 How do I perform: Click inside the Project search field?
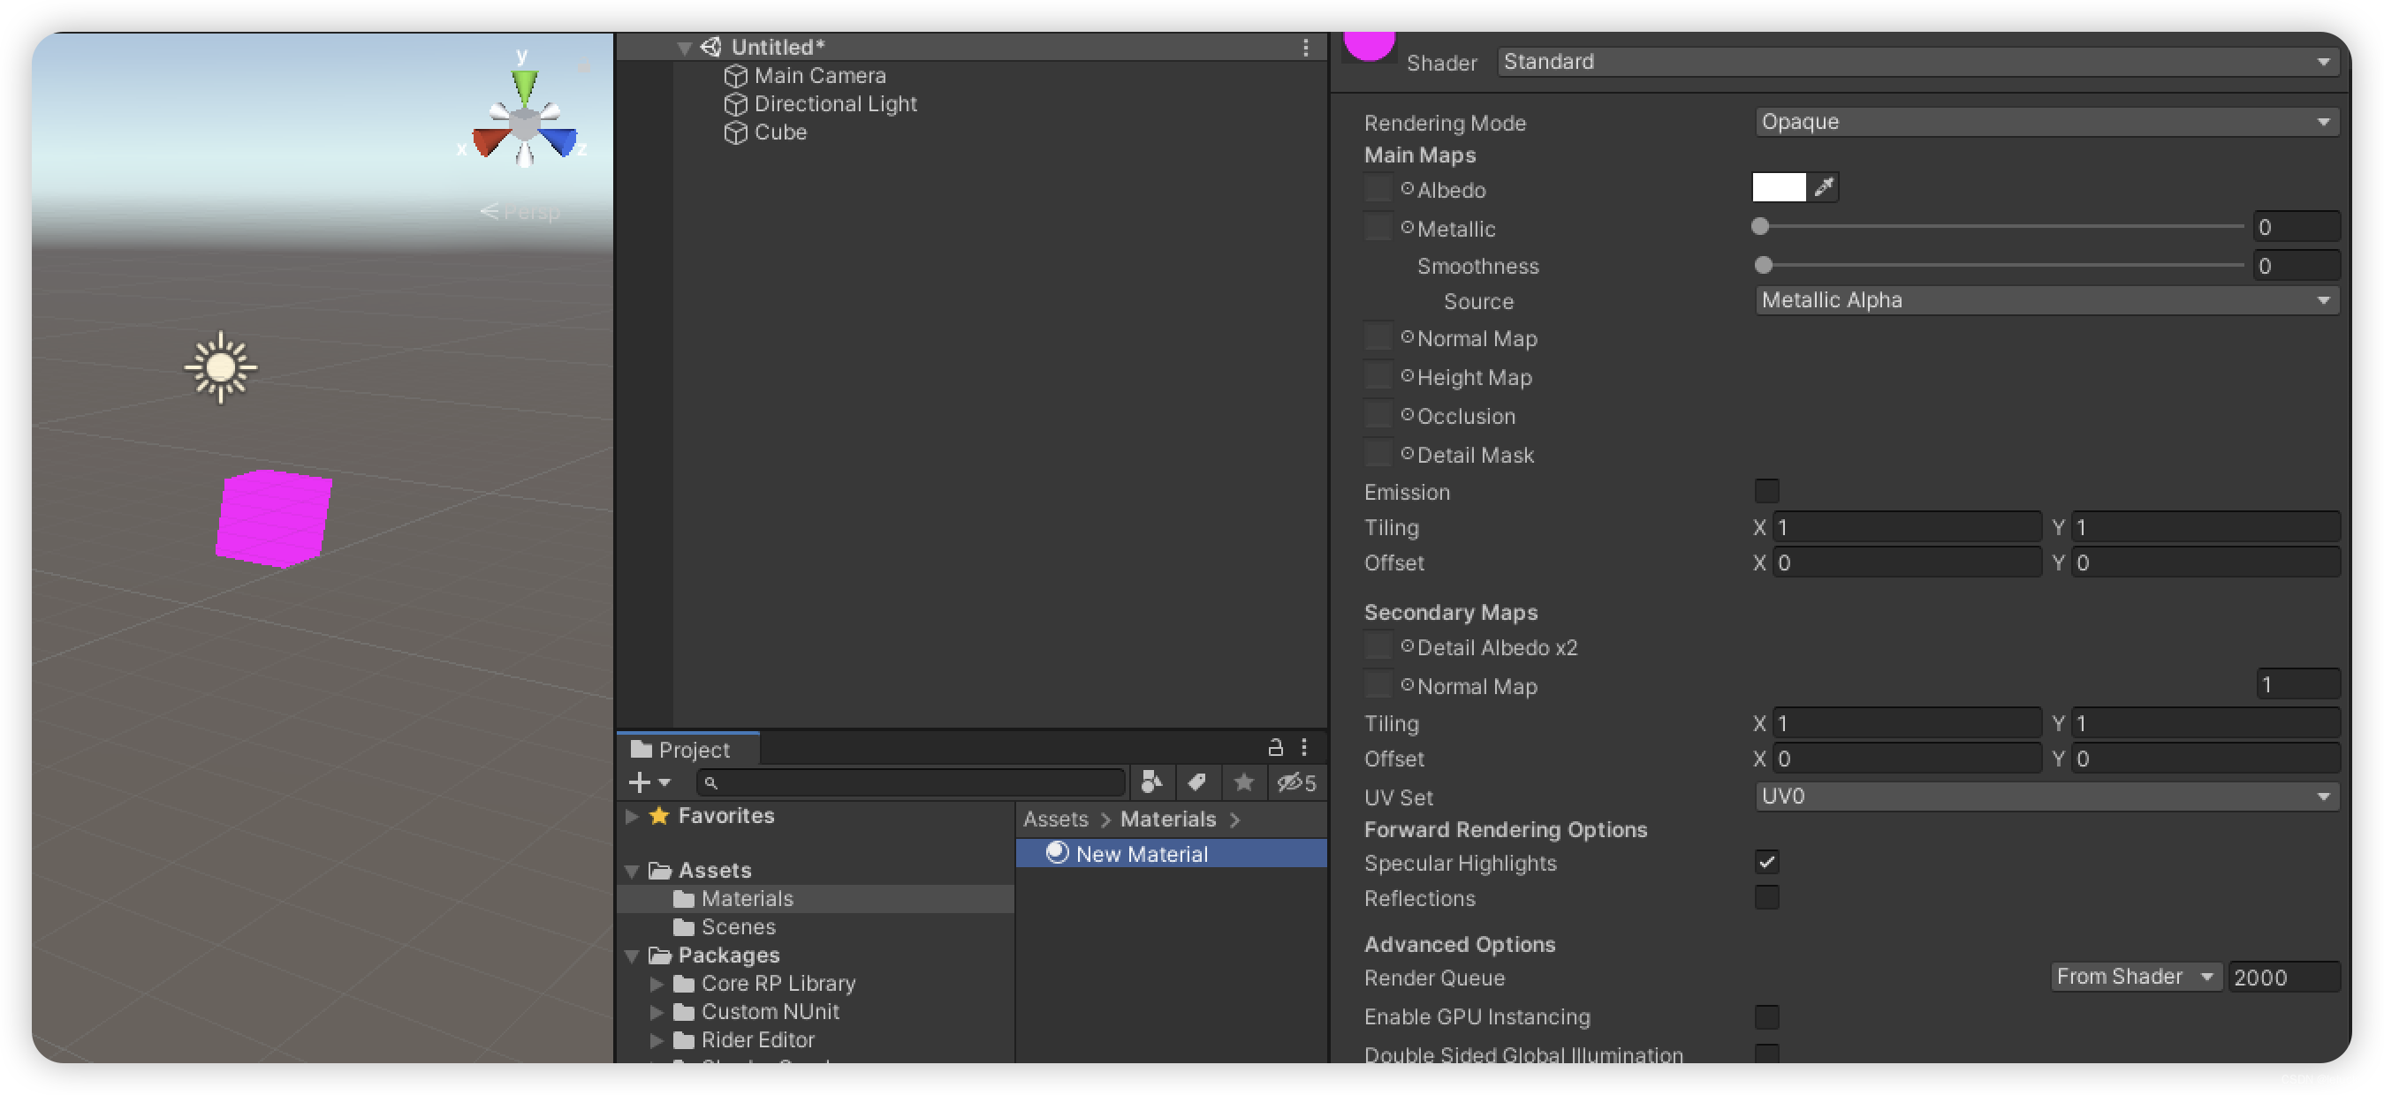click(x=912, y=782)
